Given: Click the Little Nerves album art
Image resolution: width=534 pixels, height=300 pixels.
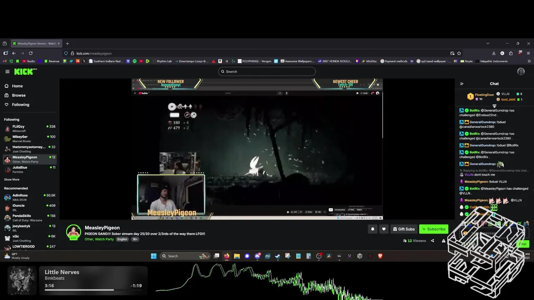Looking at the screenshot, I should [x=22, y=281].
